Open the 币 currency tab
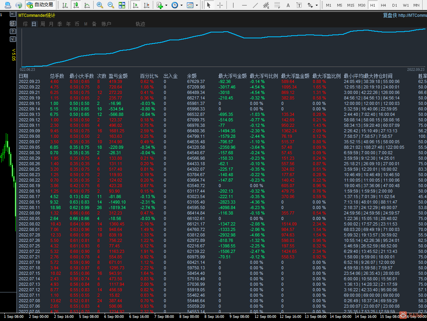Viewport: 427px width, 321px height. coord(77,24)
